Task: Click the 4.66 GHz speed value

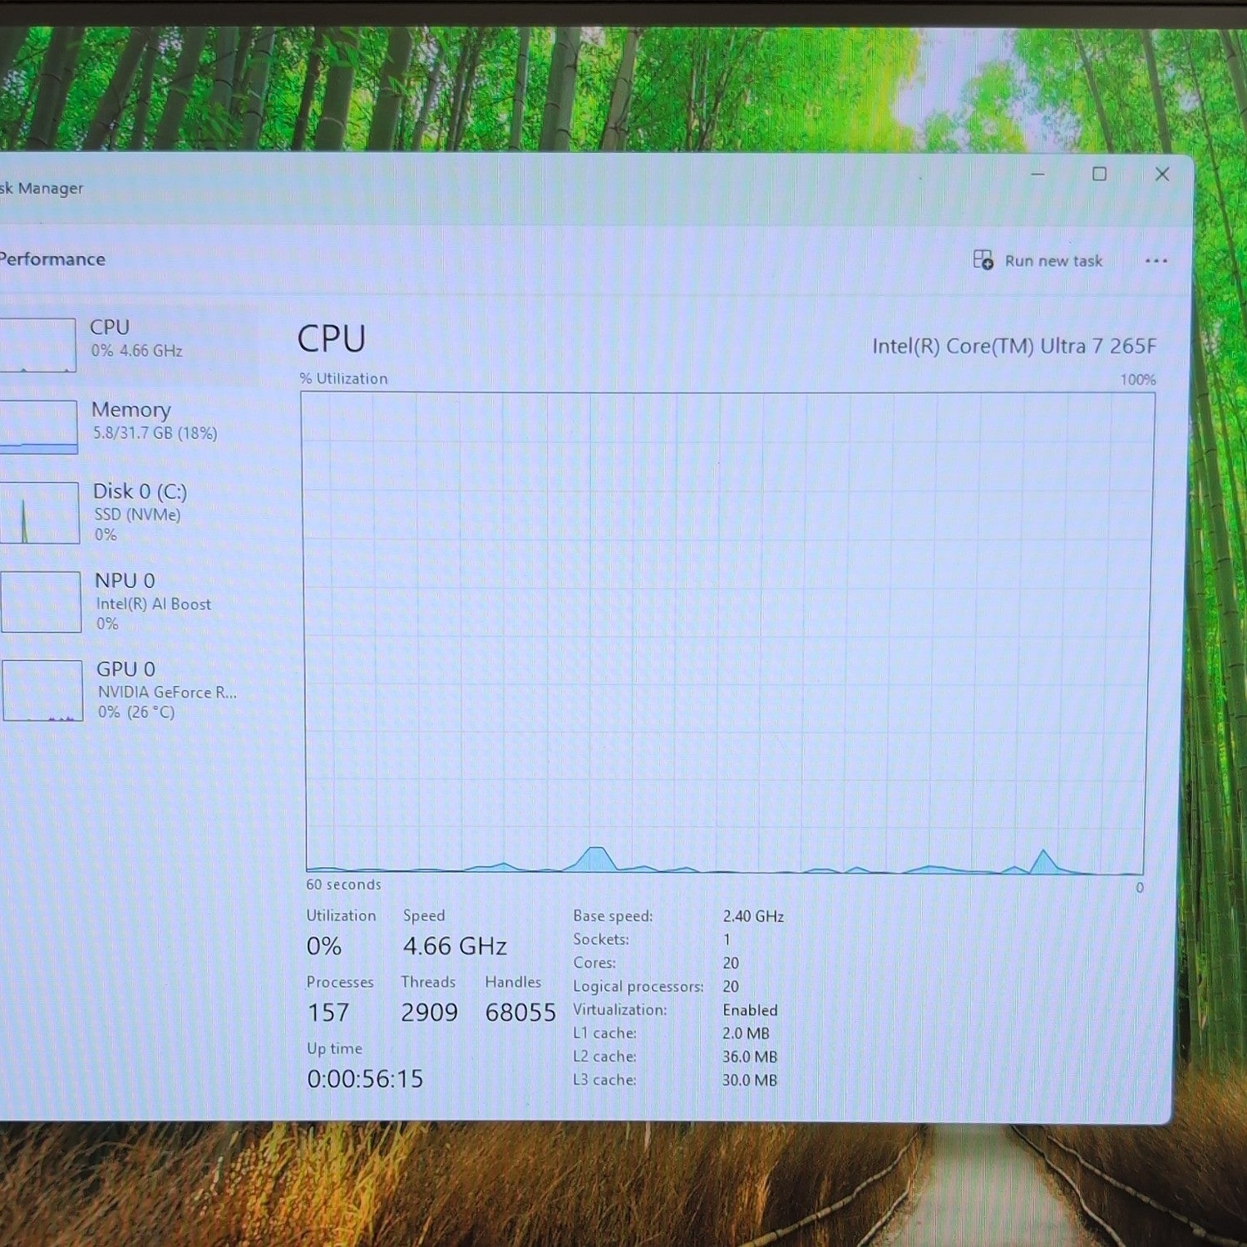Action: pyautogui.click(x=455, y=946)
